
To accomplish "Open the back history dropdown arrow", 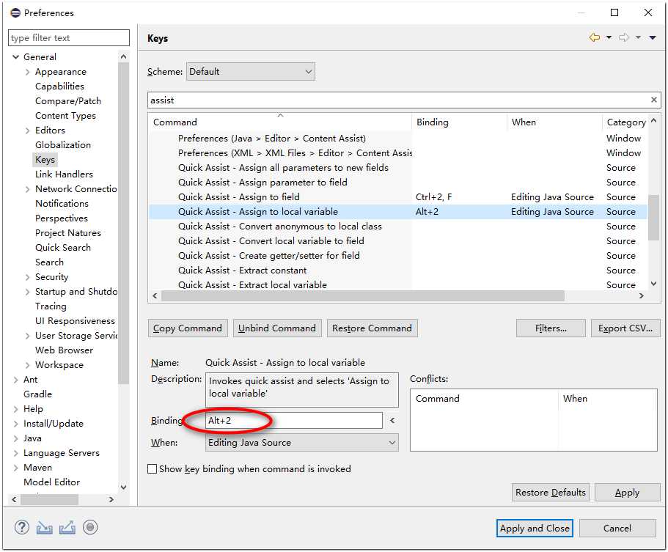I will (609, 37).
